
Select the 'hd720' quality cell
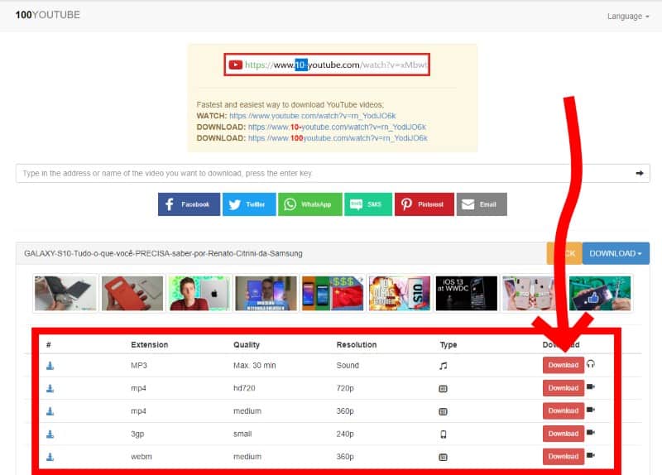[244, 388]
